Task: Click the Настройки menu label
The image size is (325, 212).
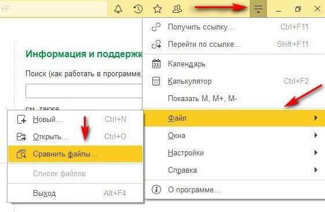Action: [186, 153]
